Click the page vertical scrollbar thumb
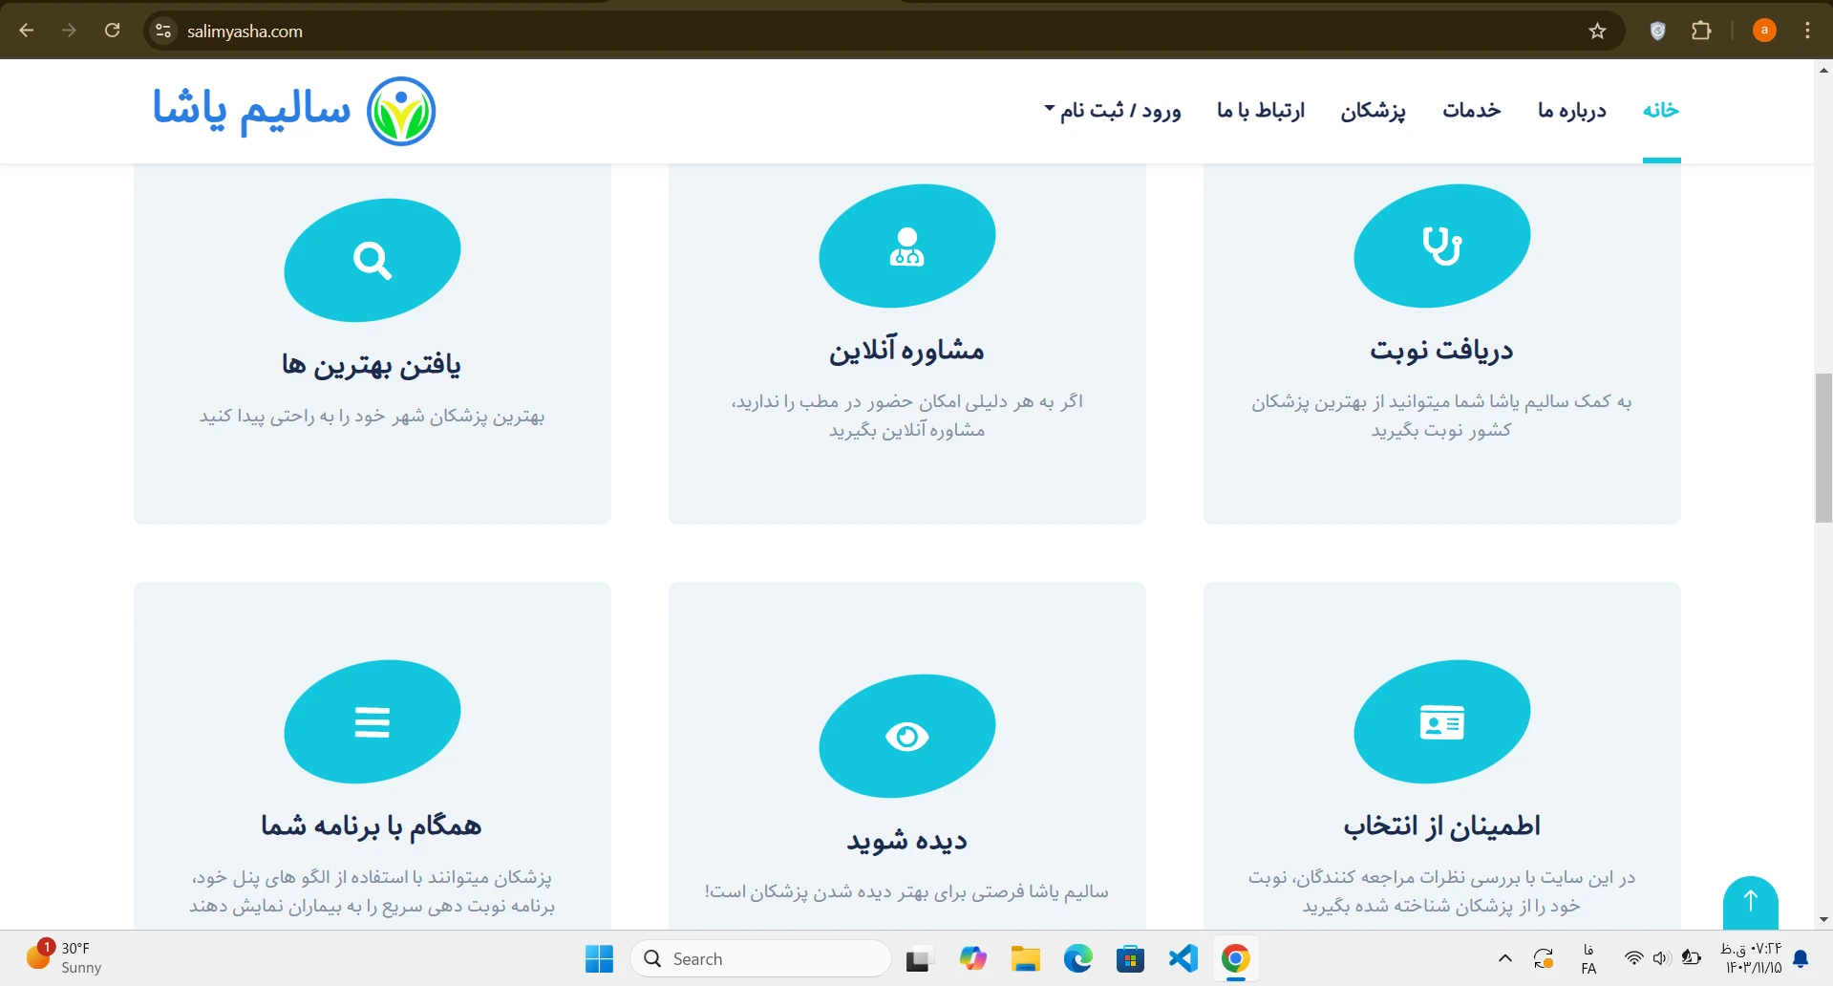Viewport: 1833px width, 986px height. point(1823,447)
